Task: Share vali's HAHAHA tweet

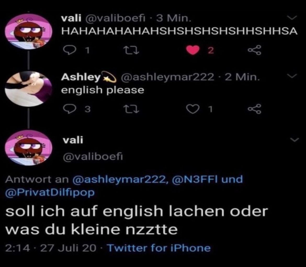Action: (x=254, y=50)
